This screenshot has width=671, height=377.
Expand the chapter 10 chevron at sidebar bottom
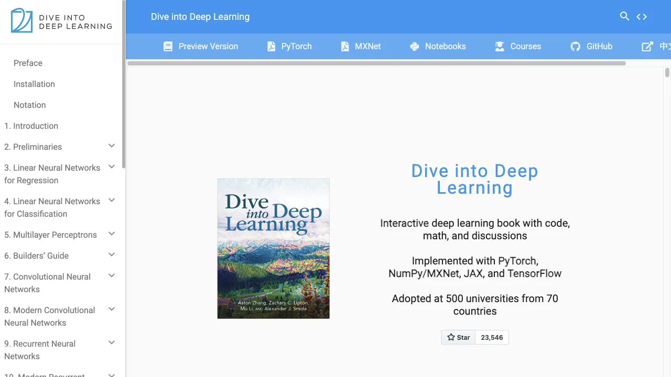click(112, 374)
